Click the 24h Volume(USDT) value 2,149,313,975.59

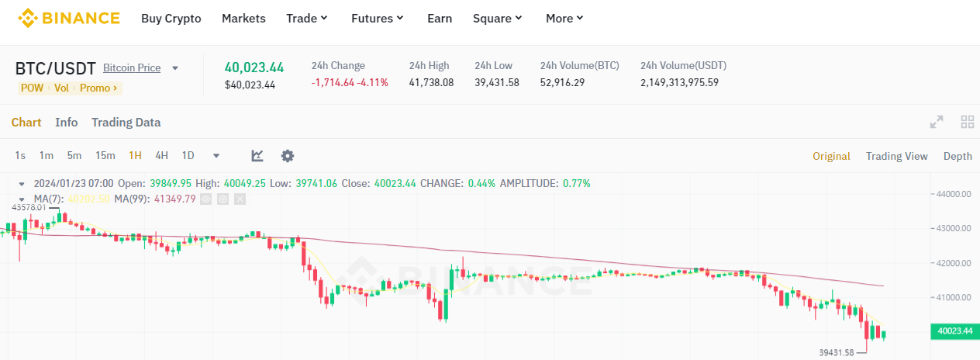click(x=679, y=82)
